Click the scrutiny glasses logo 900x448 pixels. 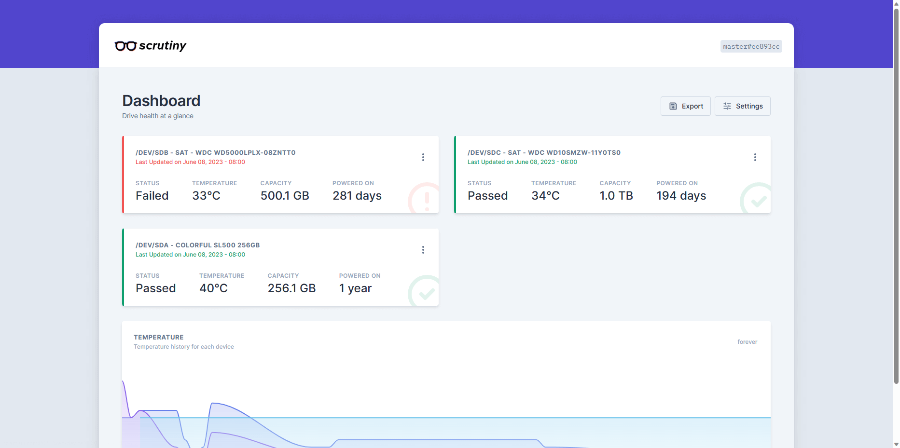125,46
